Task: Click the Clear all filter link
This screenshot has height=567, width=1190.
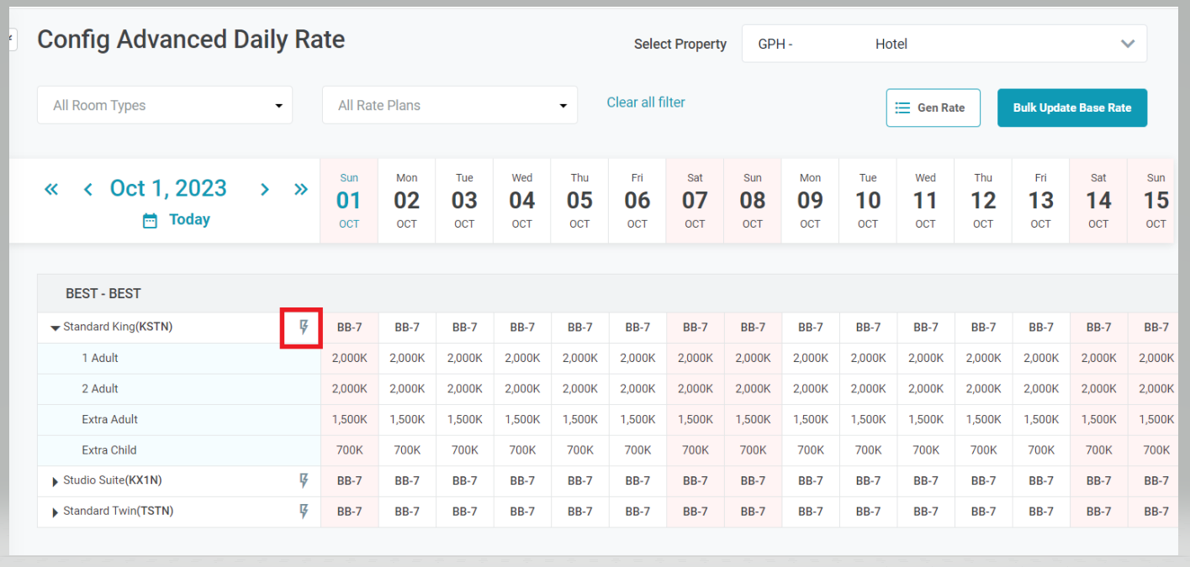Action: (x=646, y=102)
